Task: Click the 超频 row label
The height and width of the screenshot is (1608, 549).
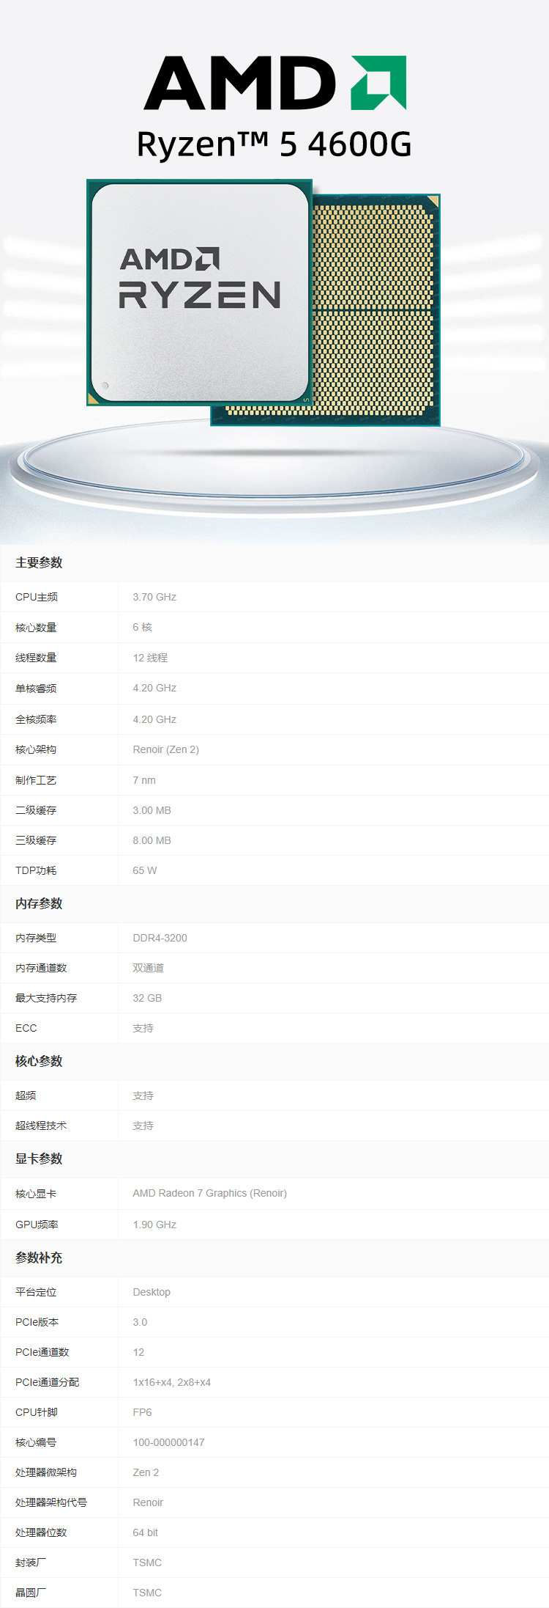Action: coord(26,1095)
